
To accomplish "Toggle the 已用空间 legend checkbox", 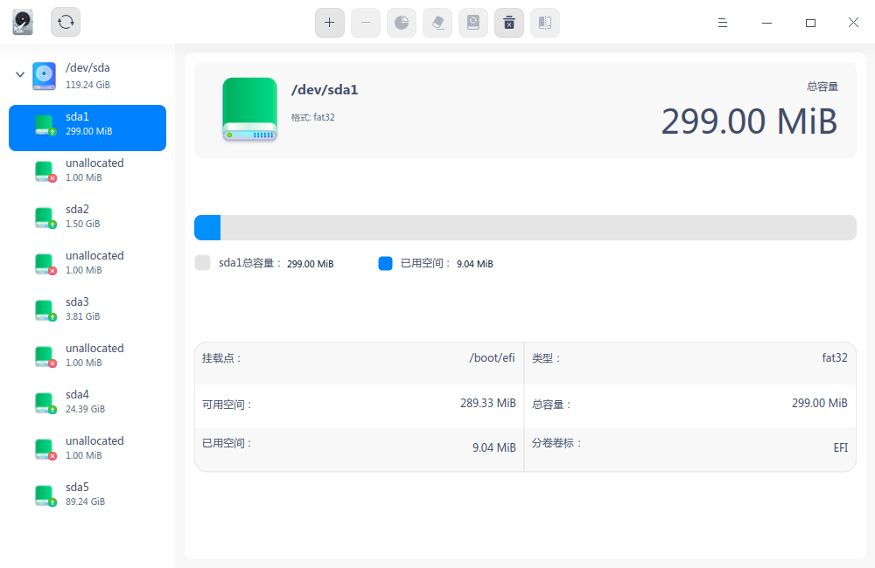I will (x=385, y=263).
